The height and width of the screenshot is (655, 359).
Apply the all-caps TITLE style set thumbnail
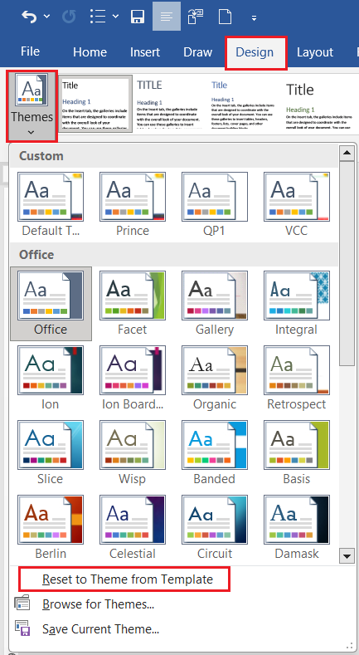click(x=170, y=104)
